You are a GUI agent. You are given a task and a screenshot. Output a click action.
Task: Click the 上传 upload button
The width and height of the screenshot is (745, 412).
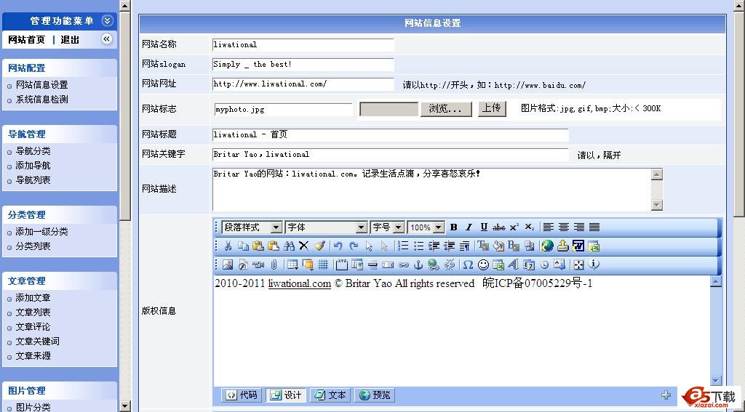[x=491, y=108]
